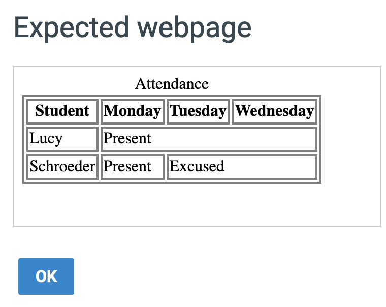Click the word Present in Lucy's row
The image size is (386, 307).
127,139
